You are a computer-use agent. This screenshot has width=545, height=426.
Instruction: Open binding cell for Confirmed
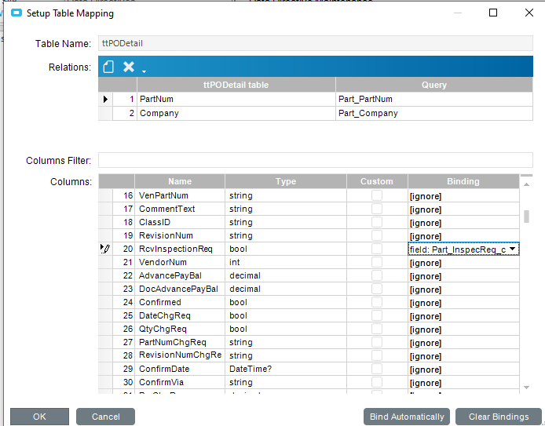pyautogui.click(x=463, y=302)
